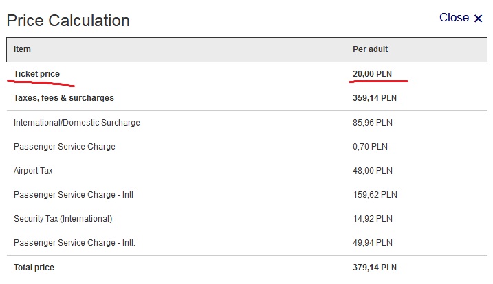Select Security Tax (International) label
This screenshot has height=284, width=493.
pos(63,219)
